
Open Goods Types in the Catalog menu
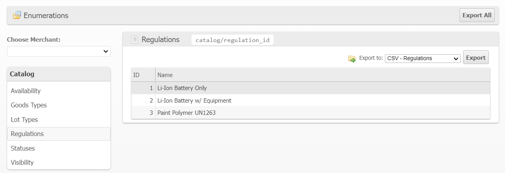pos(29,105)
